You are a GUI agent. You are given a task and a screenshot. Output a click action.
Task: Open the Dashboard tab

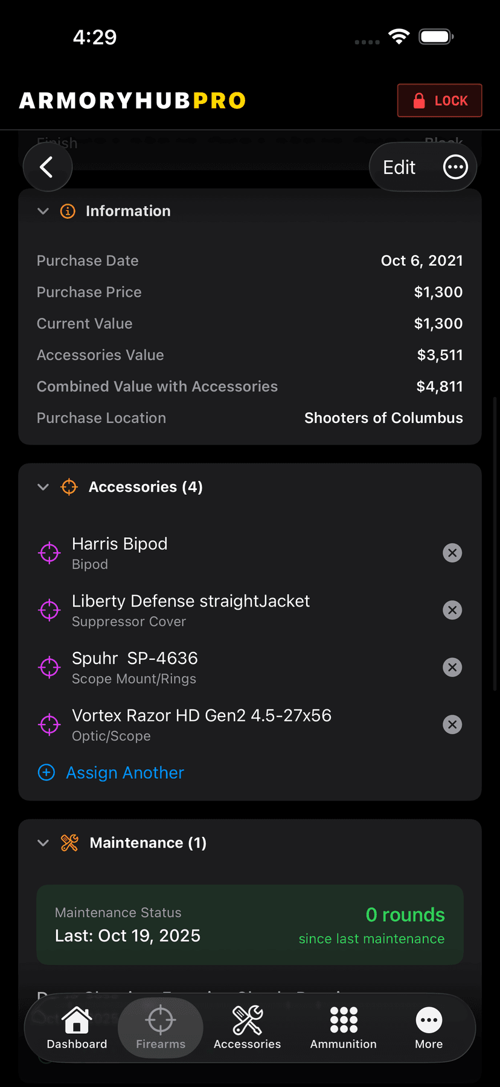click(77, 1028)
